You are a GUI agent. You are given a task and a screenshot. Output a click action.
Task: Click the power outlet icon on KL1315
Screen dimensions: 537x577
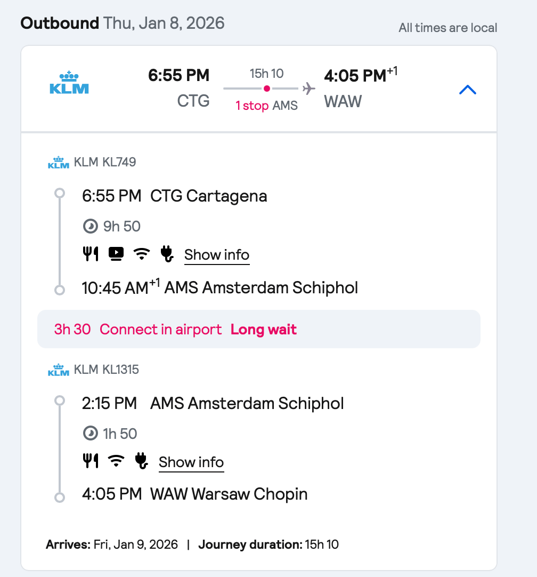(141, 461)
